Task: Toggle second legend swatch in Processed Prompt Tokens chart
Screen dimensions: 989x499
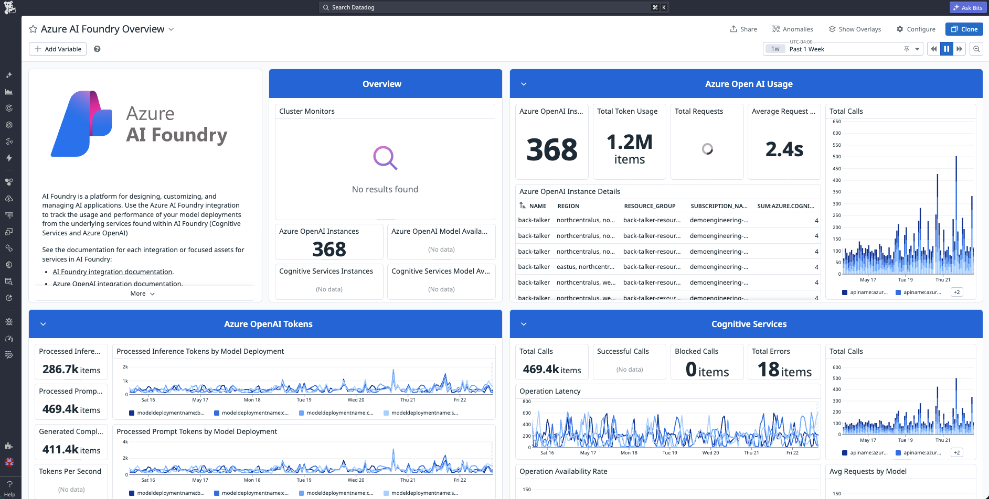Action: click(x=217, y=493)
